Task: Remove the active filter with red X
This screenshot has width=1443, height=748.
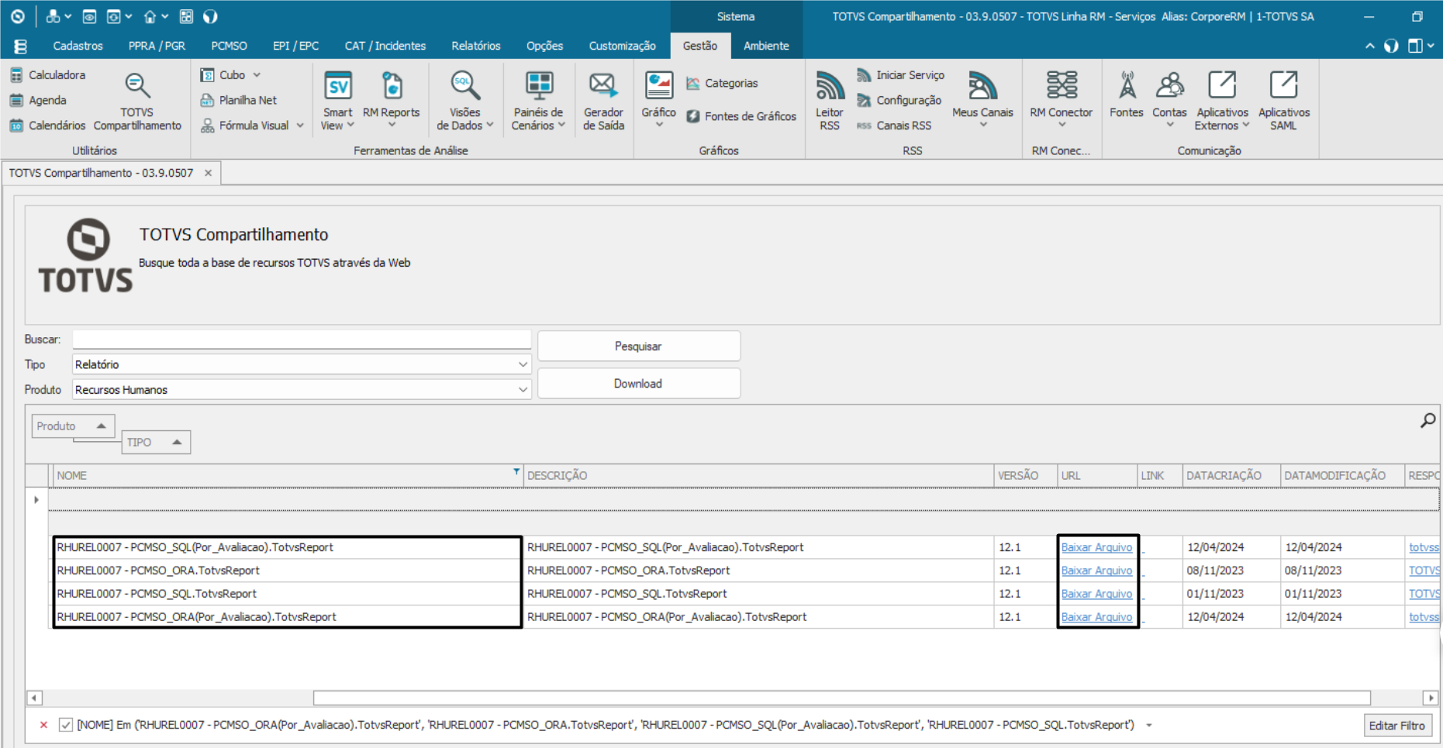Action: click(43, 725)
